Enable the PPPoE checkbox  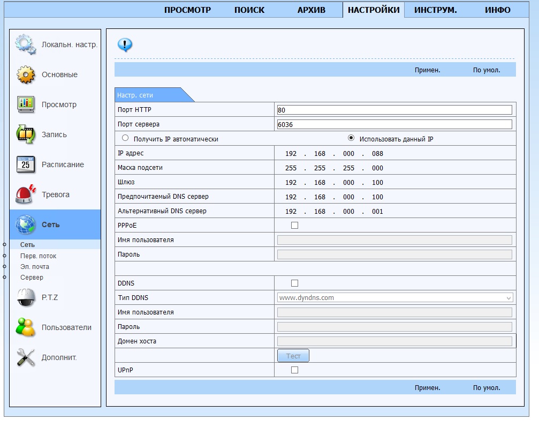coord(294,226)
